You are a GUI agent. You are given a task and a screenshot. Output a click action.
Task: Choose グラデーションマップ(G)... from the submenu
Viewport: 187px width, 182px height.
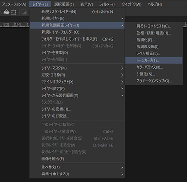[154, 81]
